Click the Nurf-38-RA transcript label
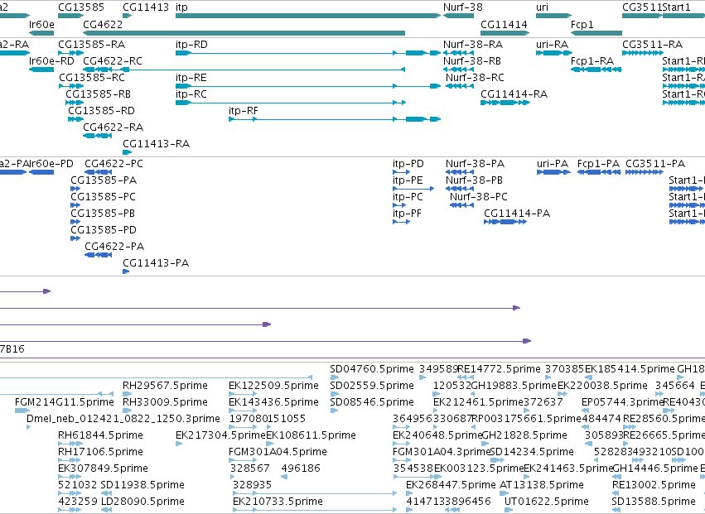 tap(473, 45)
